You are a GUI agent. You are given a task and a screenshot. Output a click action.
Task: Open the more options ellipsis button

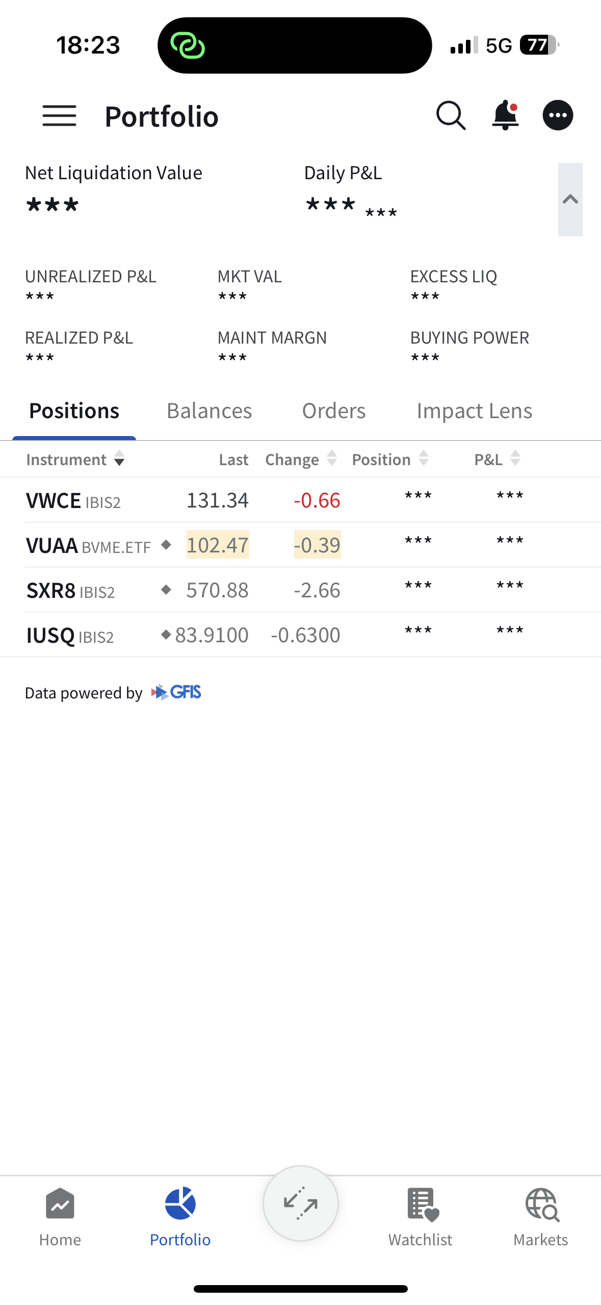tap(558, 115)
